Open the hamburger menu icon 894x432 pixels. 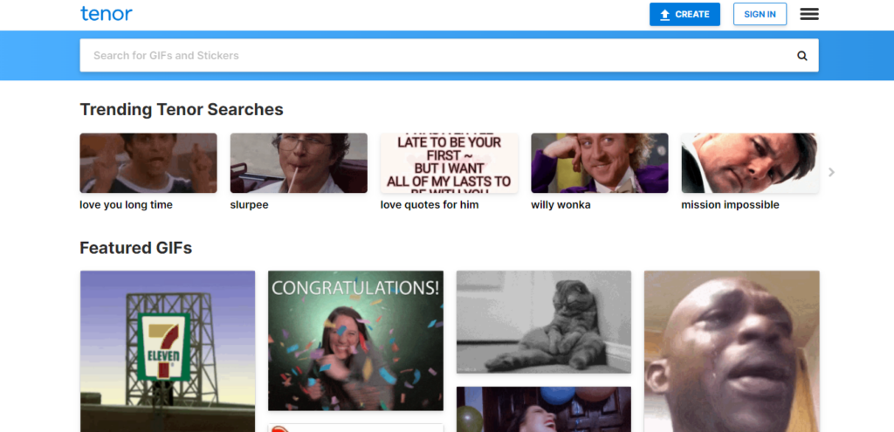(809, 14)
